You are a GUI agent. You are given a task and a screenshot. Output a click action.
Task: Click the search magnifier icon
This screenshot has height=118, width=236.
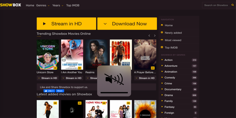tap(233, 5)
